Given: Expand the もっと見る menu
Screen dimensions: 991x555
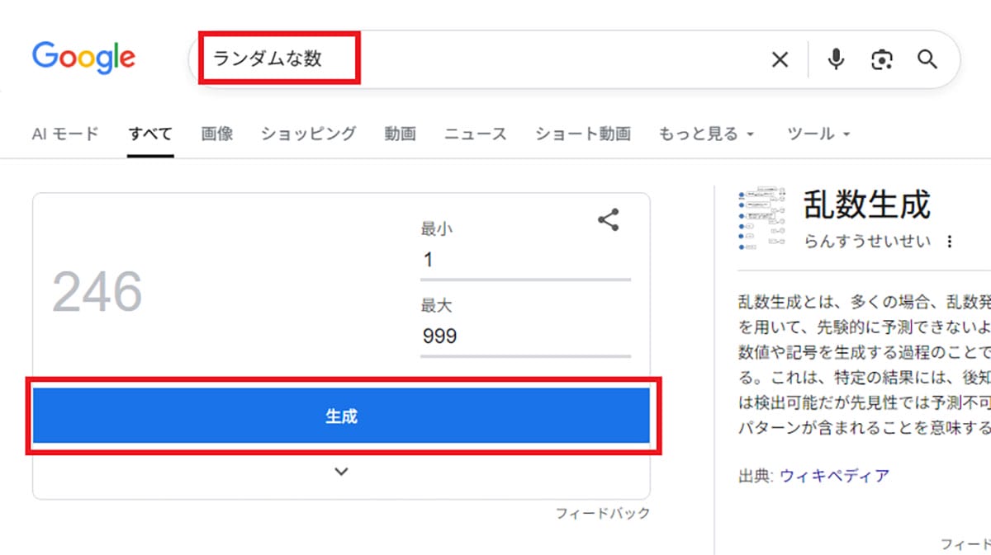Looking at the screenshot, I should click(x=706, y=133).
